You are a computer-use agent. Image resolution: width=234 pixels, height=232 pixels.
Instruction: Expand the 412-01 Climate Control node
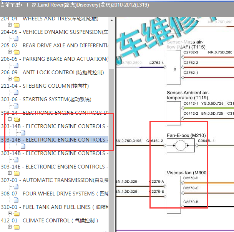(x=10, y=227)
